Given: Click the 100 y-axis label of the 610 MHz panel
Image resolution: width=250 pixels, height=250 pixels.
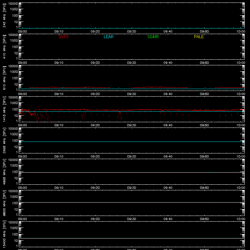Looking at the screenshot, I should point(15,78).
